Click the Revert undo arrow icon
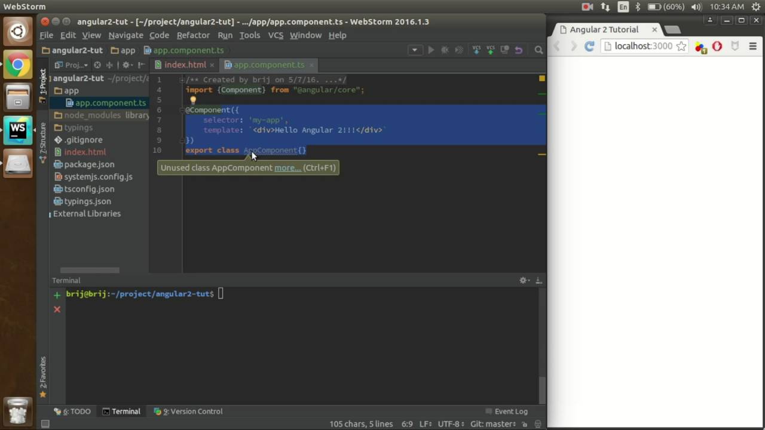The width and height of the screenshot is (765, 430). click(519, 50)
